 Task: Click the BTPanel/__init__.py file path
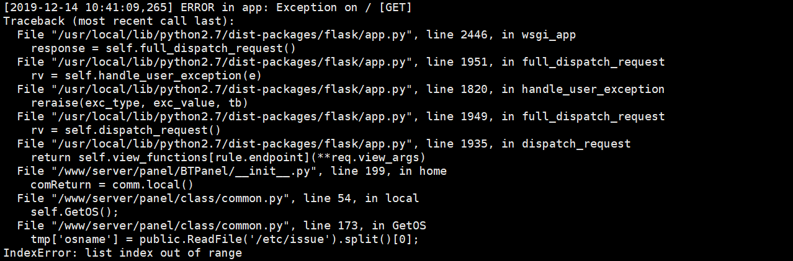(x=184, y=171)
